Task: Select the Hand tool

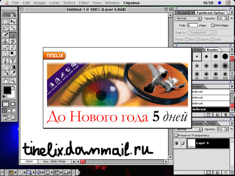Action: click(x=5, y=81)
